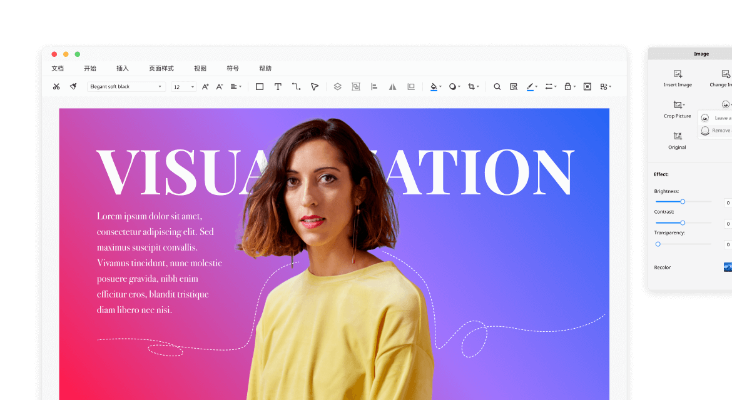This screenshot has width=732, height=400.
Task: Click the align left edges icon
Action: coord(374,87)
